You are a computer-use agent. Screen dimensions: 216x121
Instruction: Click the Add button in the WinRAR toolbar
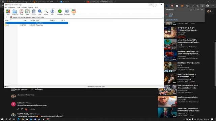(x=8, y=12)
